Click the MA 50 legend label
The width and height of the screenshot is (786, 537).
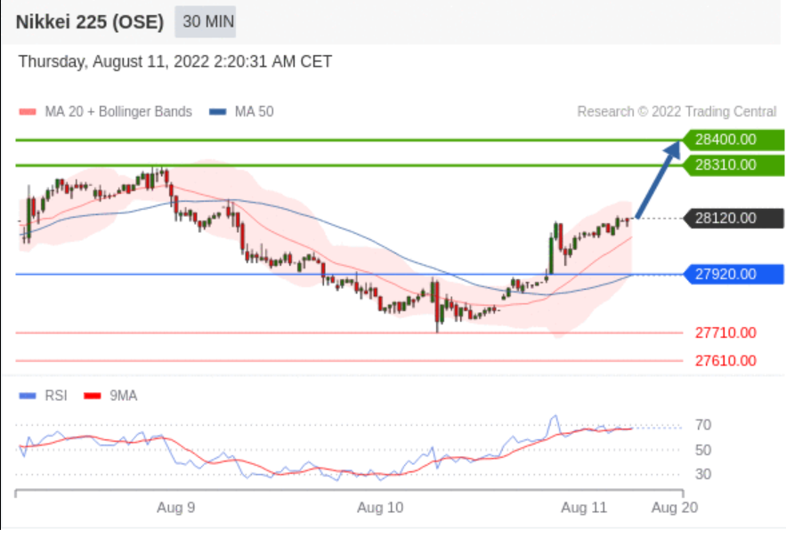tap(255, 112)
